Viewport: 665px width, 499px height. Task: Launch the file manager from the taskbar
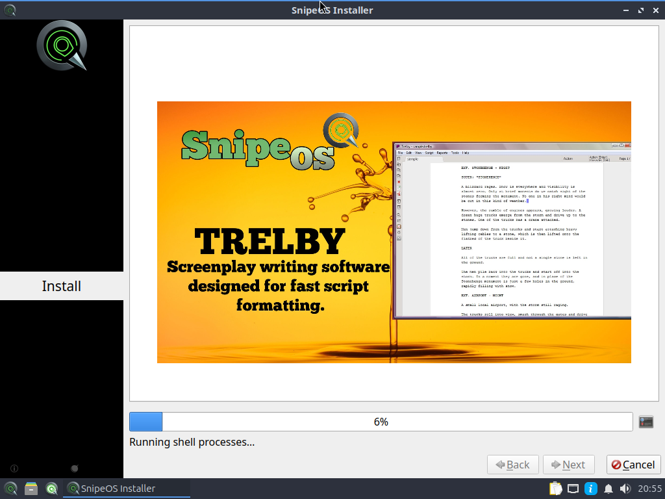pos(31,489)
